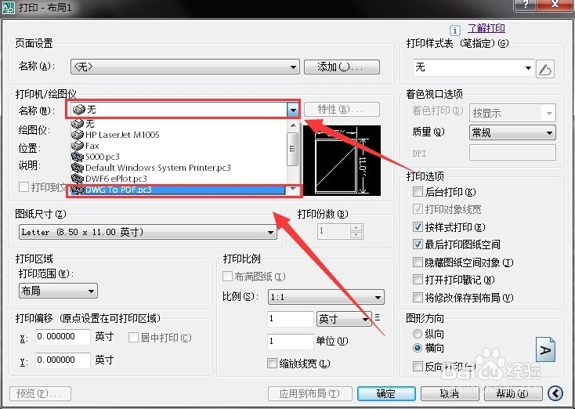
Task: Select DWF6 ePlot.pc3 entry
Action: (x=179, y=179)
